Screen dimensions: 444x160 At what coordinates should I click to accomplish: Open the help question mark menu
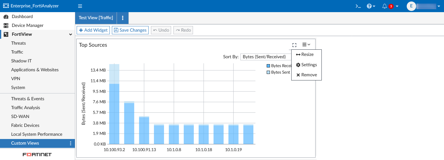pos(371,6)
